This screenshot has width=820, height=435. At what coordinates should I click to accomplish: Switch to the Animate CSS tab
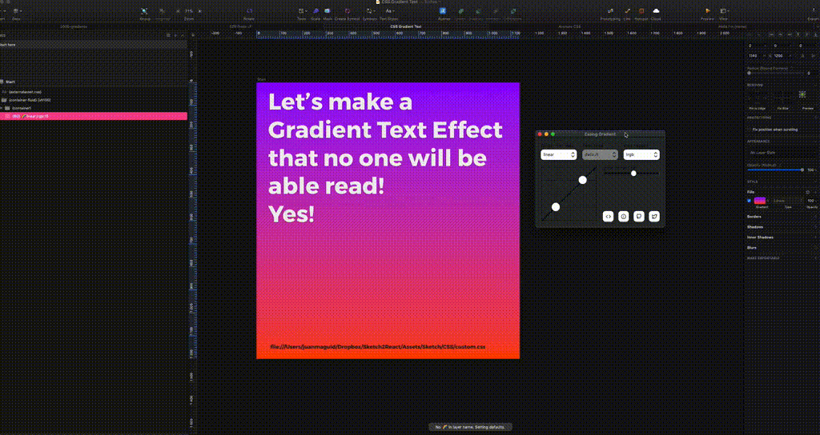coord(570,26)
